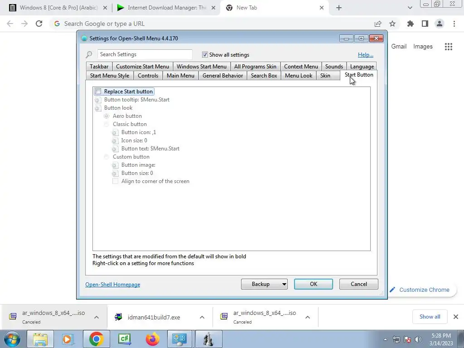Select the Custom button radio option

pos(106,157)
